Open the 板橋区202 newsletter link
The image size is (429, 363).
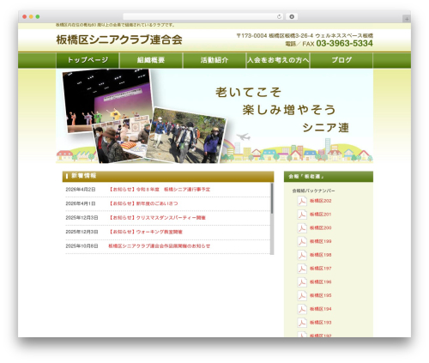coord(320,201)
